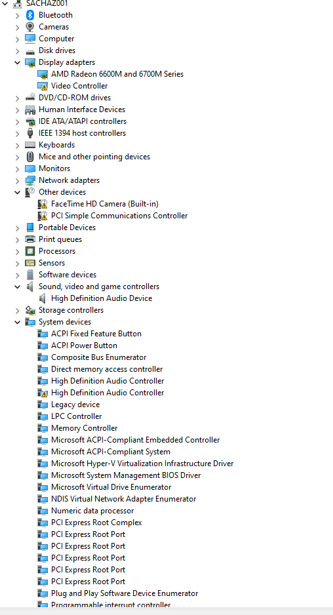Select Plug and Play Software Device Enumerator
Viewport: 333px width, 615px height.
125,593
